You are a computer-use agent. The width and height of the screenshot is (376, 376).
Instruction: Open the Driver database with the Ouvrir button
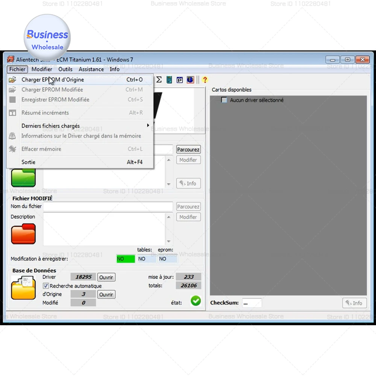(106, 277)
